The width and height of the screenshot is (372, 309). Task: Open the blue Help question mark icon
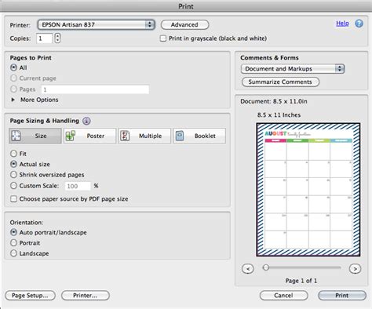(x=359, y=24)
